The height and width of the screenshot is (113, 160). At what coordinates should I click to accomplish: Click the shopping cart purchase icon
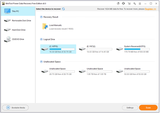129,4
